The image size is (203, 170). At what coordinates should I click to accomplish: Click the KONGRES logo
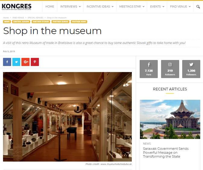pyautogui.click(x=17, y=7)
